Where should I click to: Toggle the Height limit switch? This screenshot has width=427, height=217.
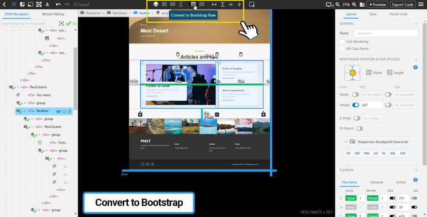point(355,105)
